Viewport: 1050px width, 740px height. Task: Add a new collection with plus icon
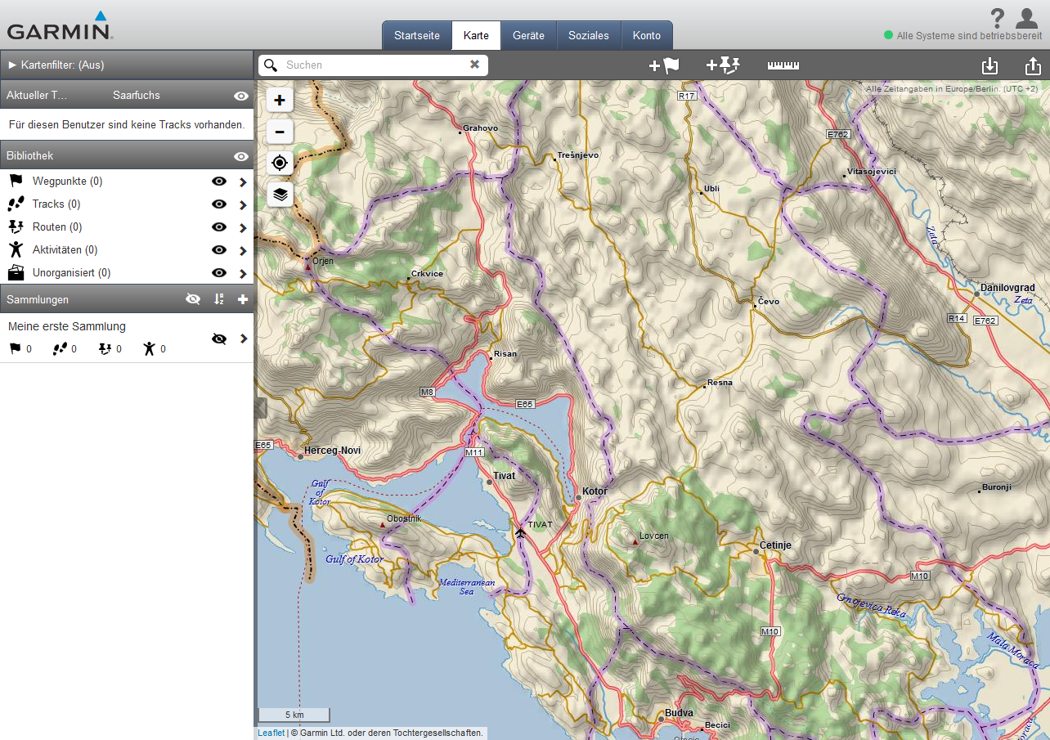pyautogui.click(x=243, y=299)
